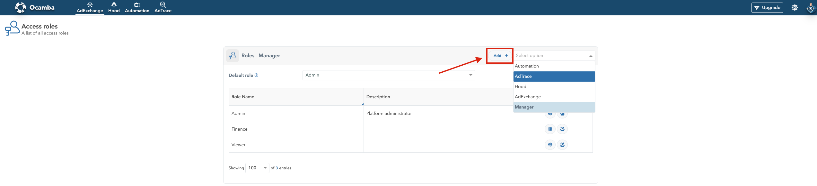Click the Ocamba logo icon
This screenshot has height=186, width=817.
point(21,7)
